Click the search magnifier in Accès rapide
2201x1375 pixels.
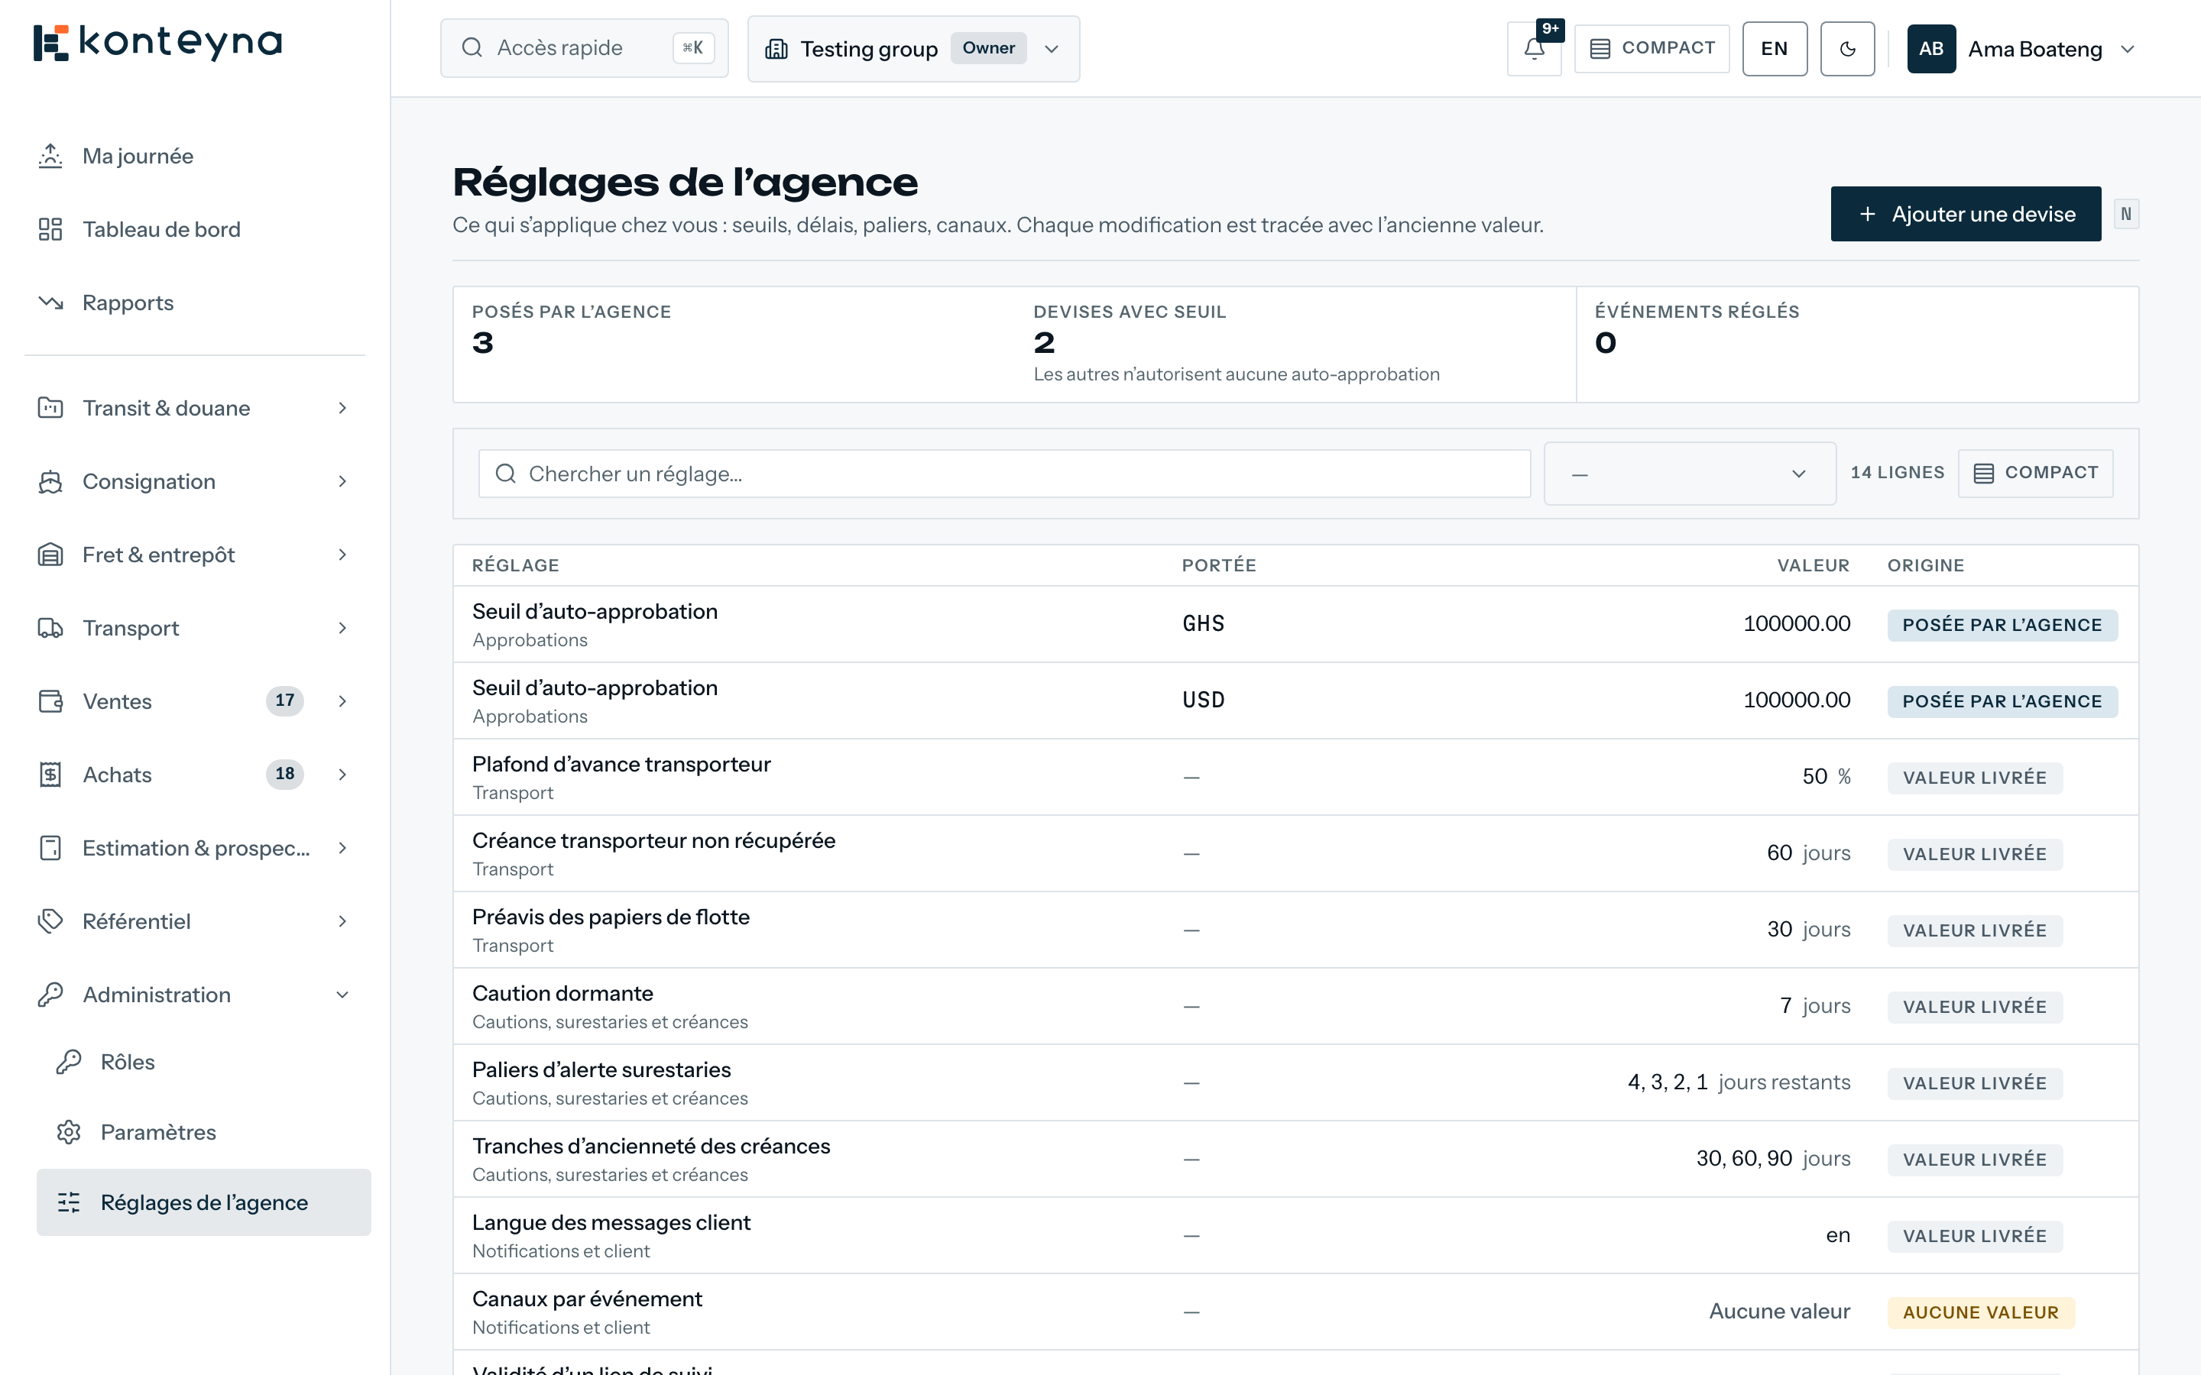(x=472, y=48)
